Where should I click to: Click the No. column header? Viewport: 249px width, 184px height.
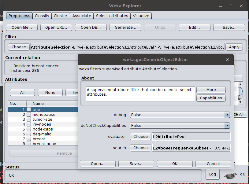coord(17,103)
